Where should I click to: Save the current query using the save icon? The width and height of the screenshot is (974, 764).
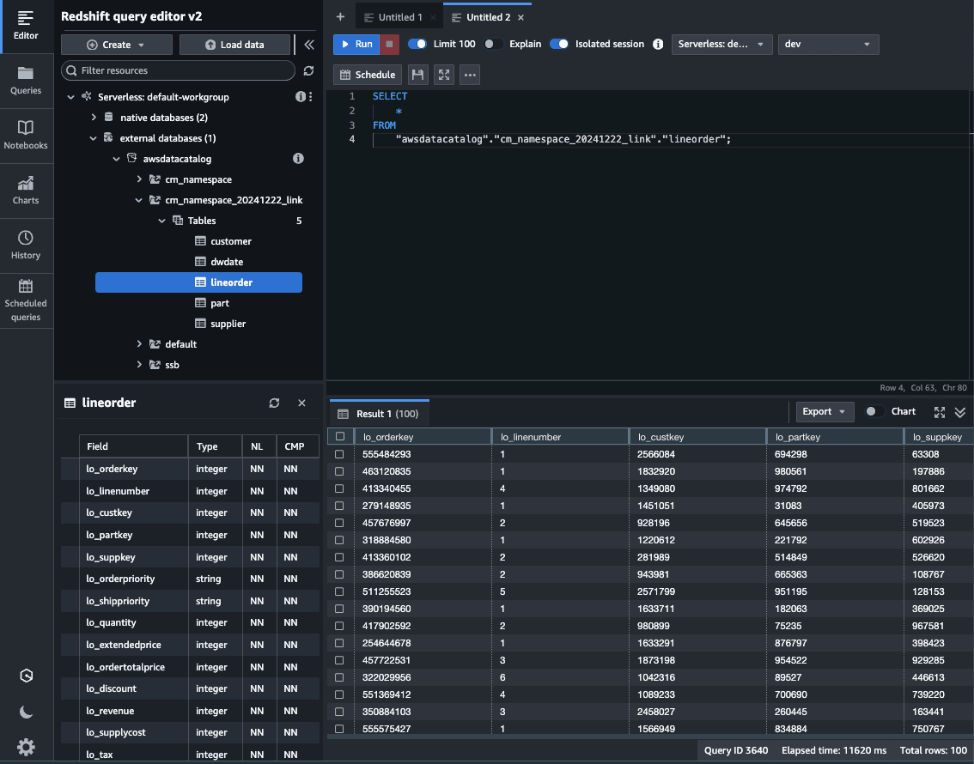(x=418, y=75)
